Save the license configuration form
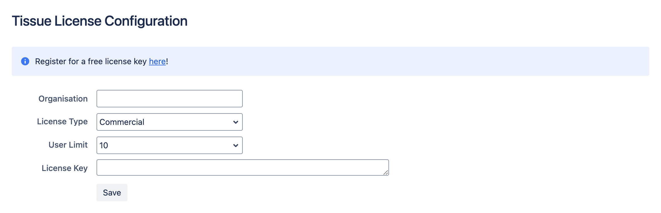 coord(111,192)
